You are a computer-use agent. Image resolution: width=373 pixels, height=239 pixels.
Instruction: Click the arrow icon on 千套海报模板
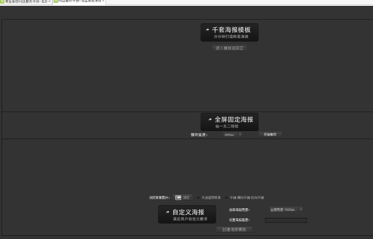pos(207,30)
